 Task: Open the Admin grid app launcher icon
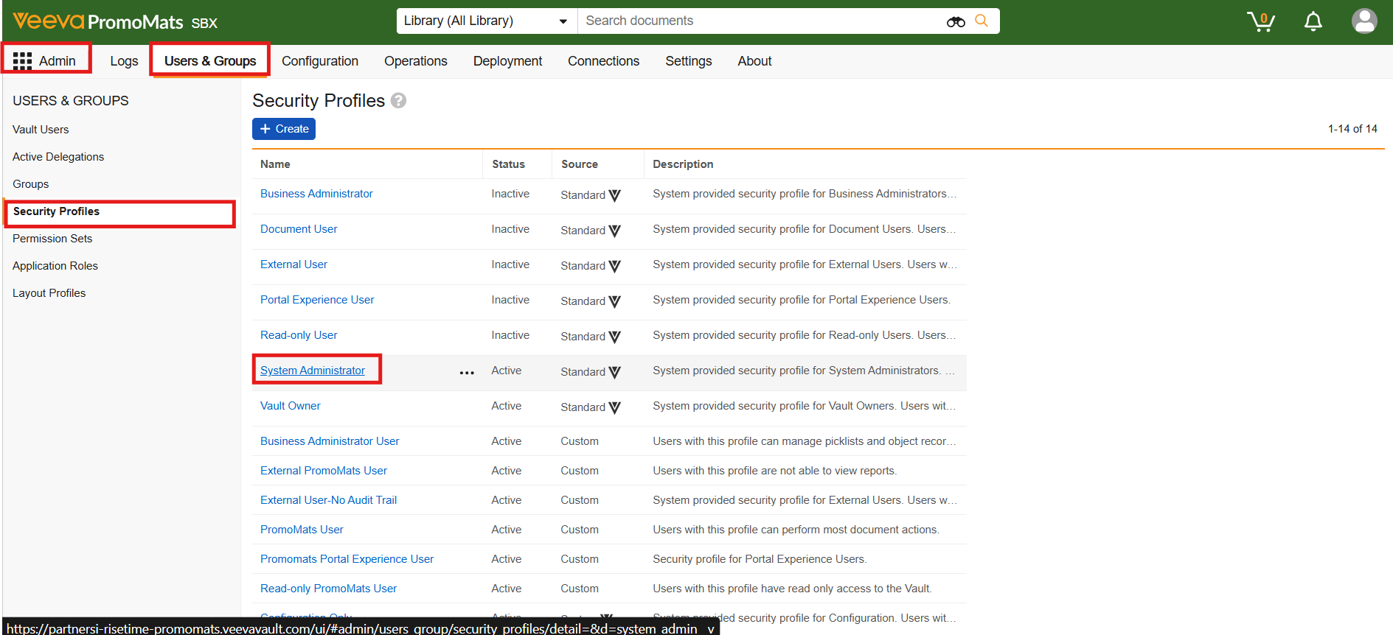[x=22, y=61]
